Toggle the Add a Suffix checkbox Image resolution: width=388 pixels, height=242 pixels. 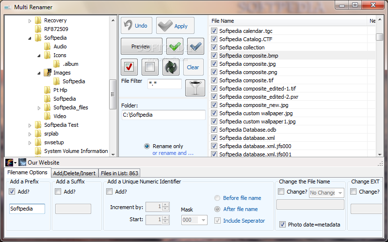58,191
